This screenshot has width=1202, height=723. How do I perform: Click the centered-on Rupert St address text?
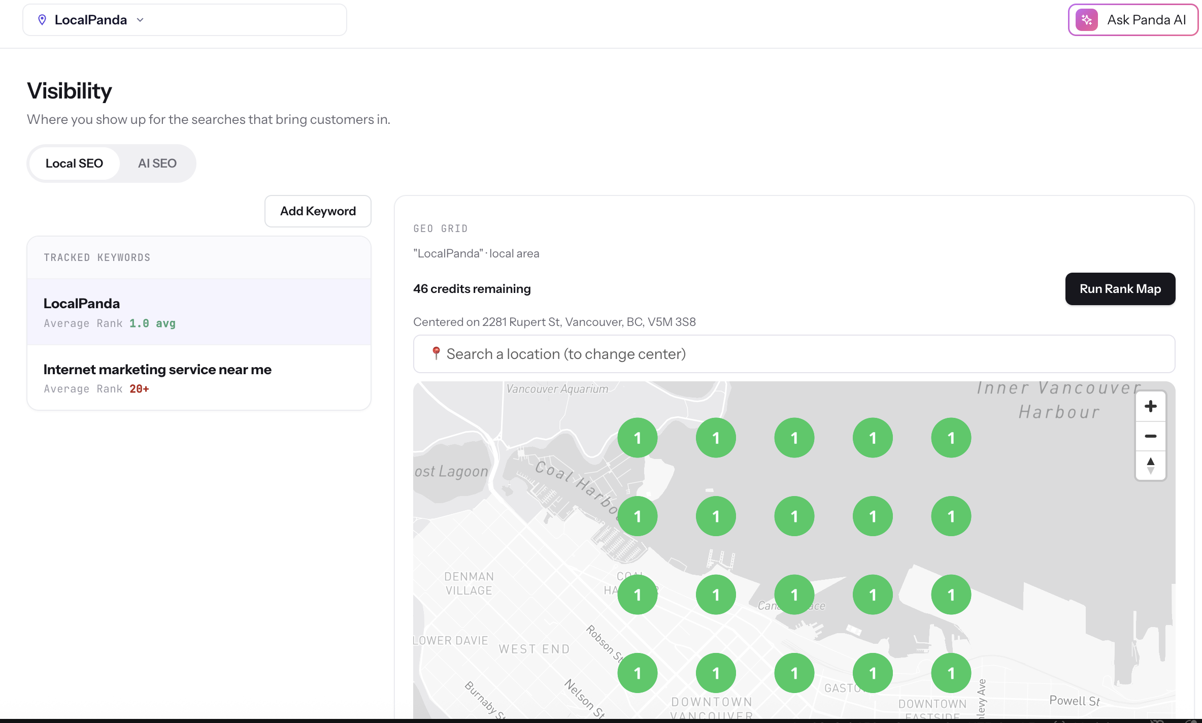554,322
